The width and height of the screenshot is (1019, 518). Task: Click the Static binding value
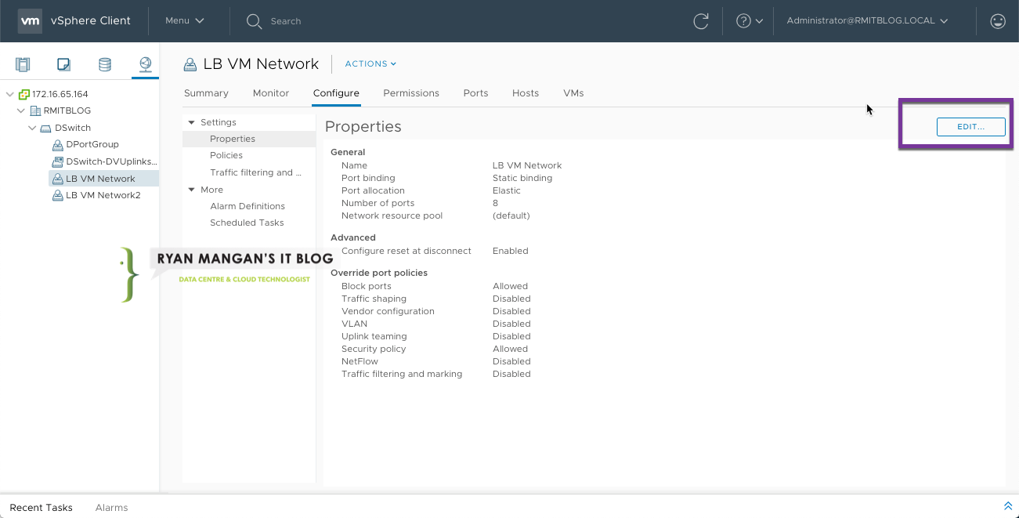pos(522,178)
